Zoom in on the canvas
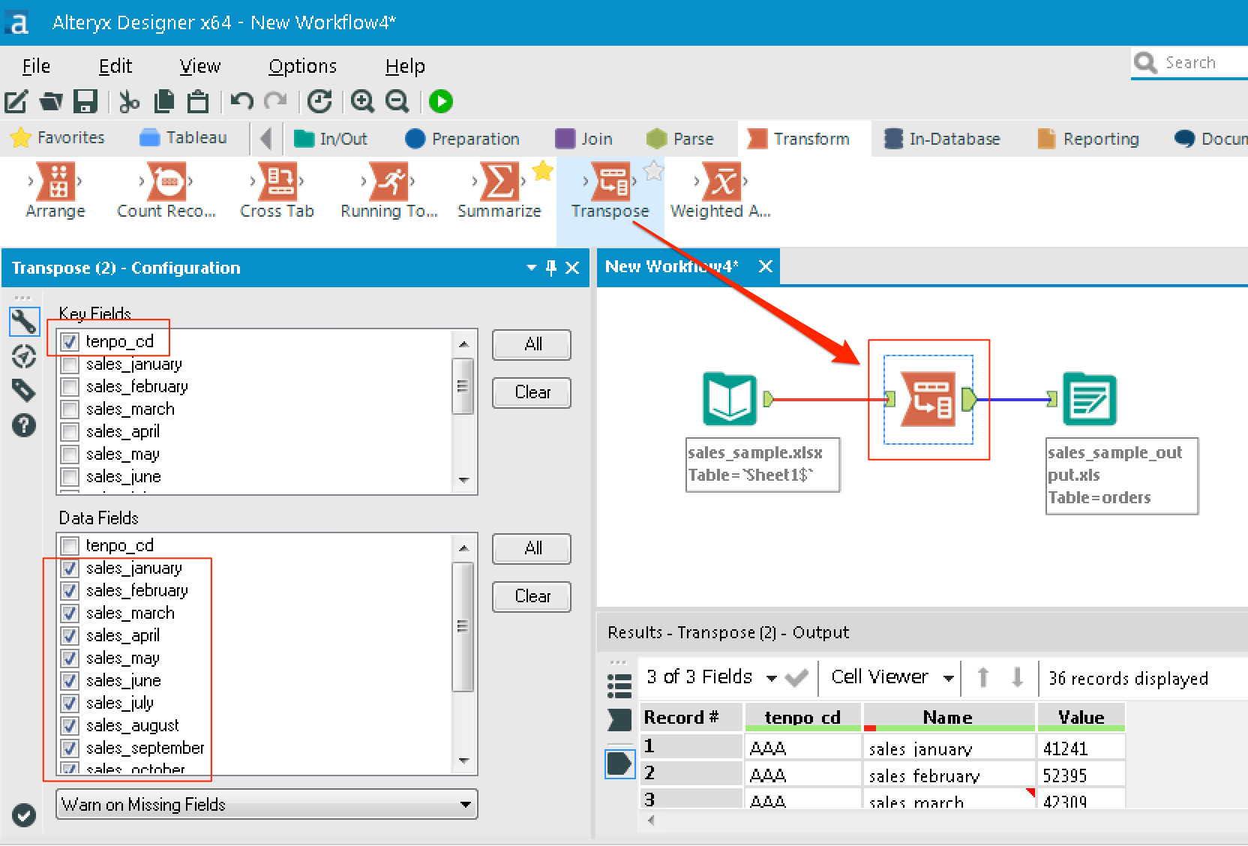 (x=363, y=101)
